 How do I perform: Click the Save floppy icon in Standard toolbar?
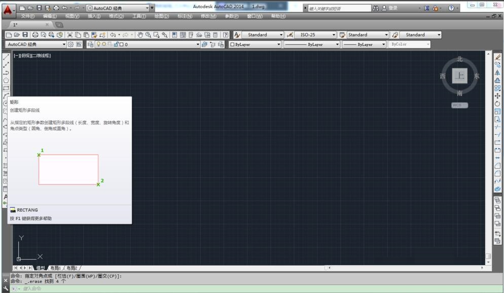click(25, 34)
